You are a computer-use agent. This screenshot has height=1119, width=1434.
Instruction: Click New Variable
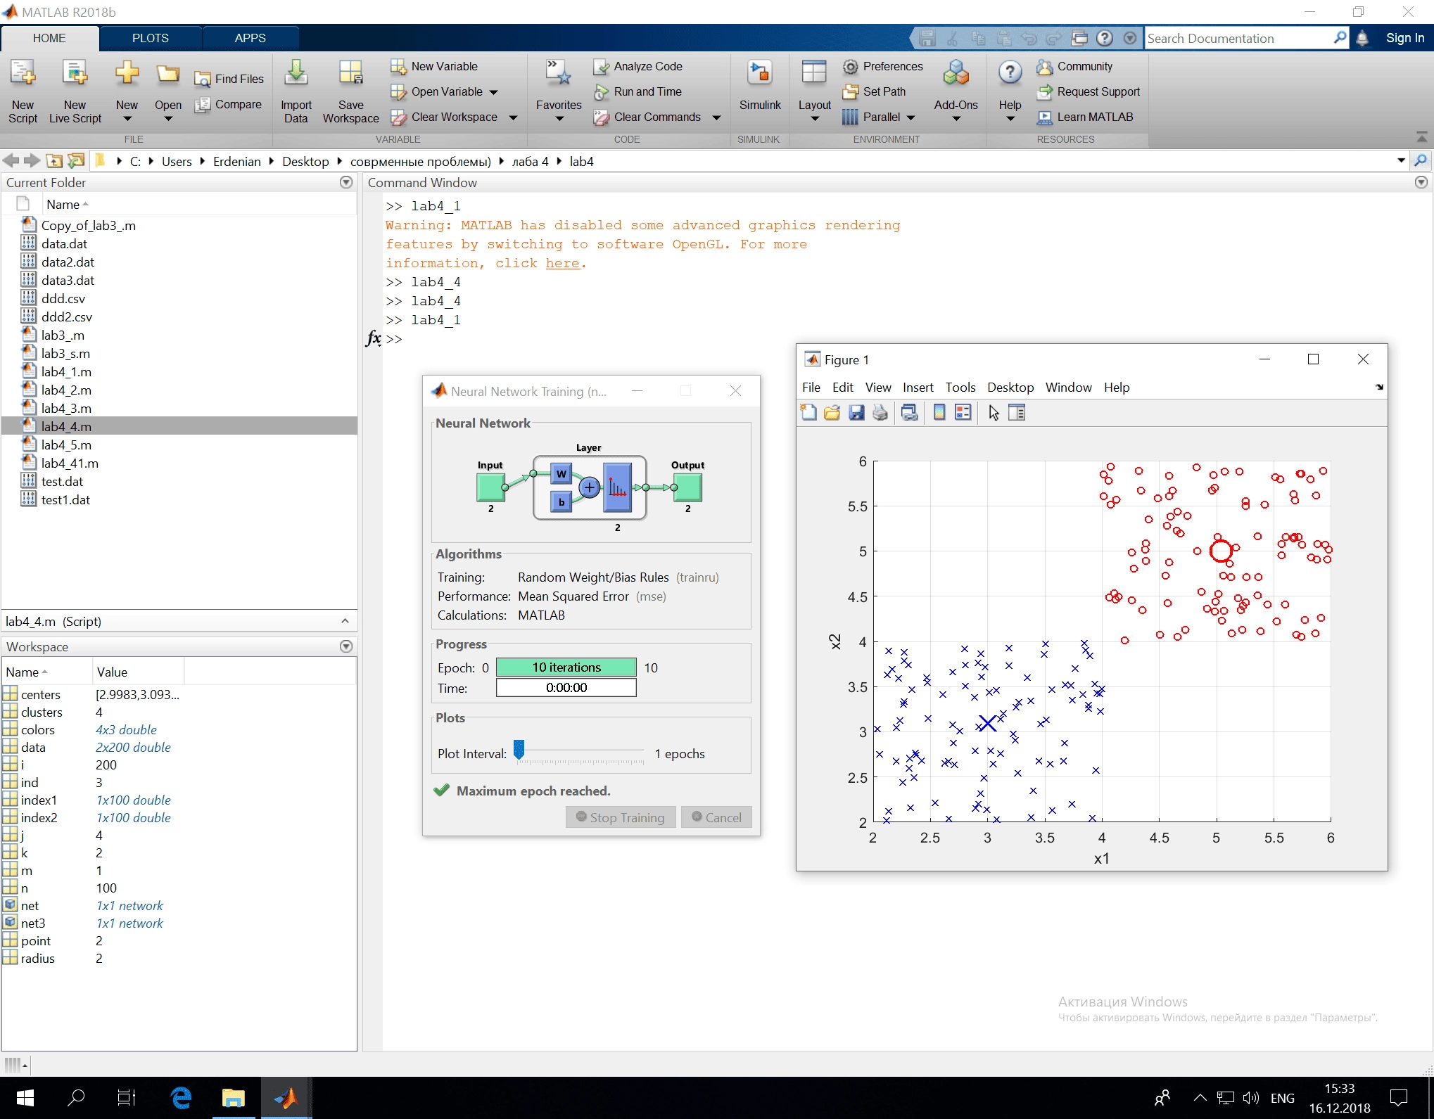pos(435,66)
